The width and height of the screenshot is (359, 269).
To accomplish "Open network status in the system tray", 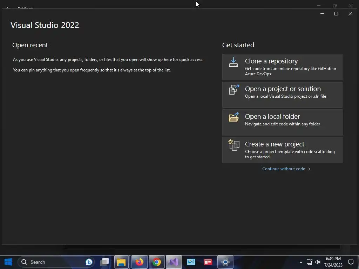I will coord(309,262).
